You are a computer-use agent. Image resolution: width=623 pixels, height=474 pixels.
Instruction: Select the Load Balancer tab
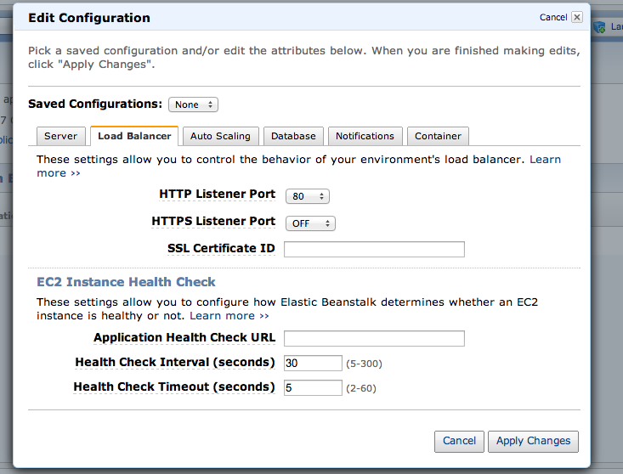click(x=134, y=136)
